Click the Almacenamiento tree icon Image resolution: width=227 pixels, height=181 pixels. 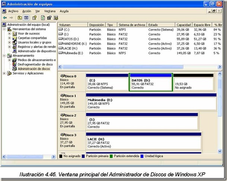click(9, 56)
